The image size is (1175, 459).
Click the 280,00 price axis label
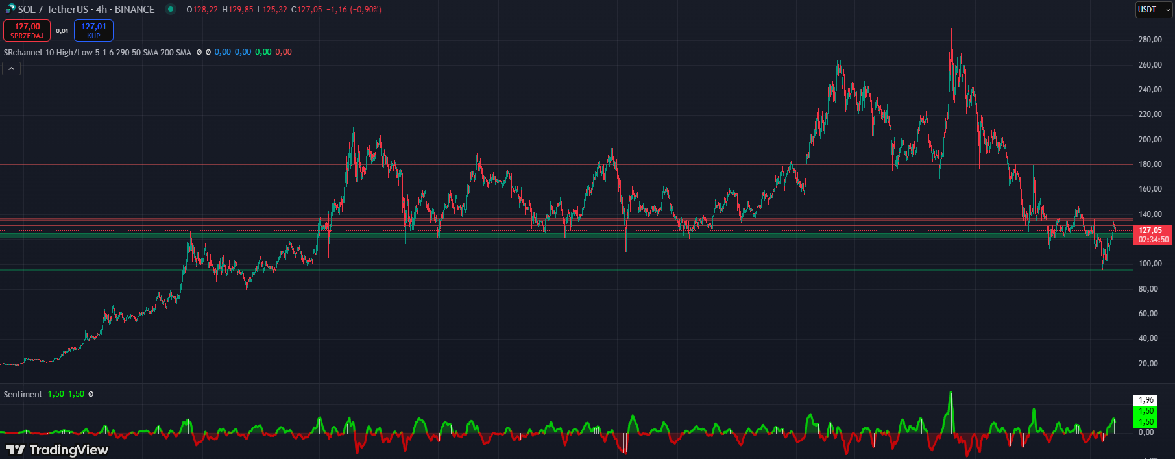click(x=1150, y=40)
